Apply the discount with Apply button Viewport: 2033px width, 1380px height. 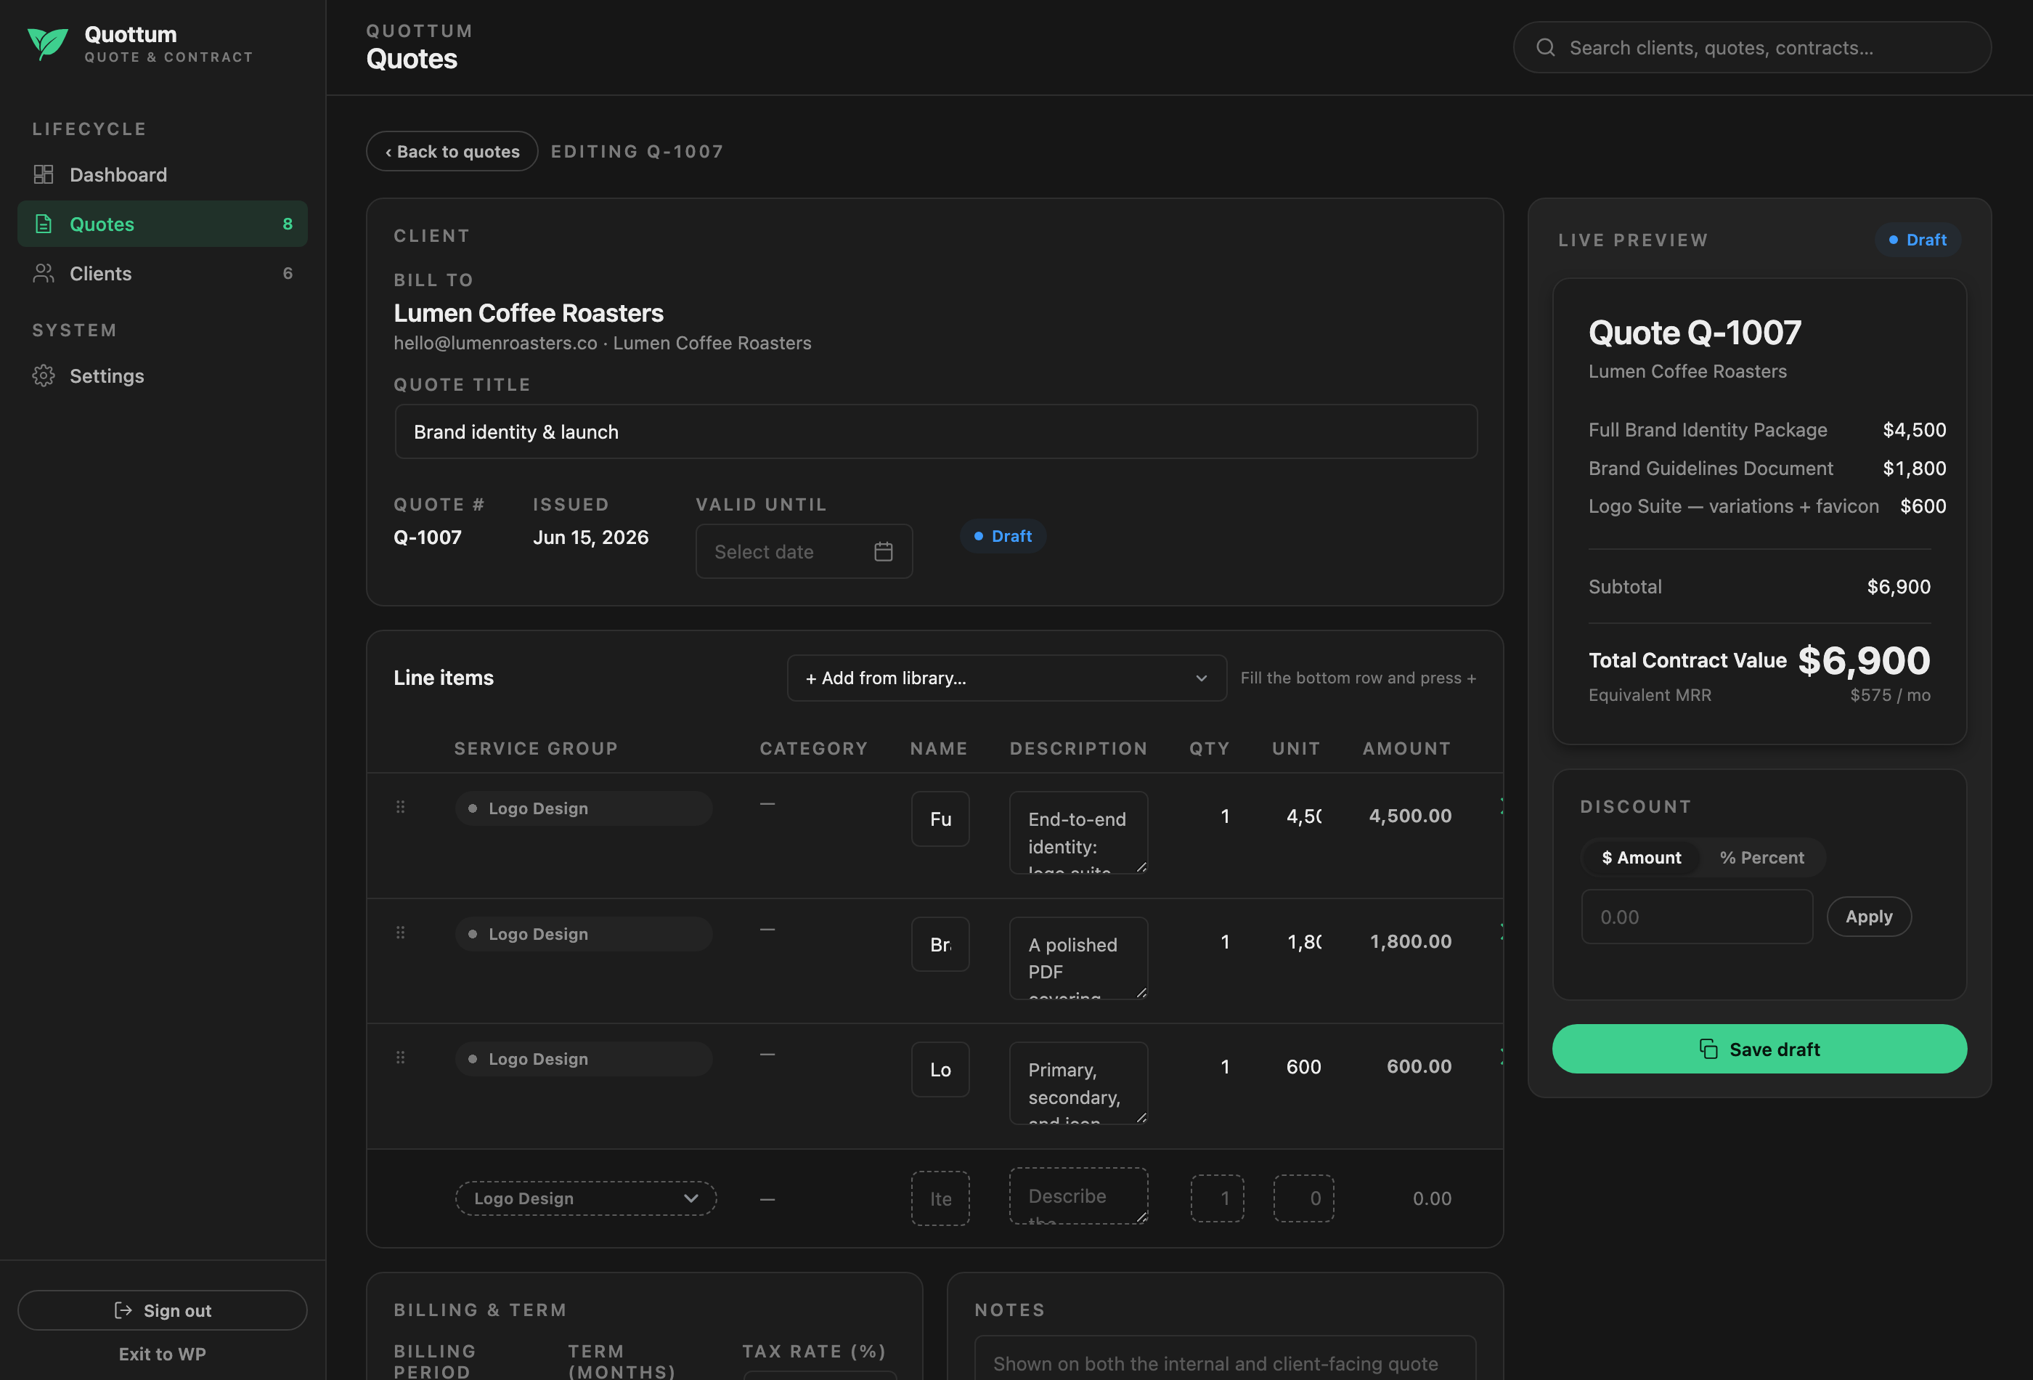(x=1868, y=916)
